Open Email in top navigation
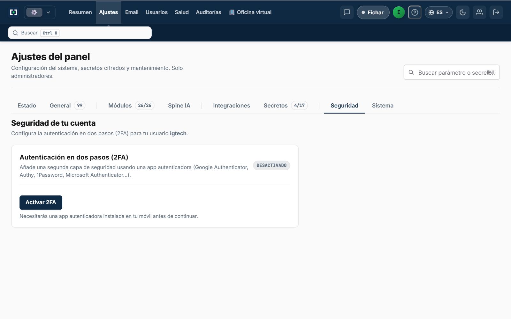This screenshot has height=319, width=511. click(x=132, y=12)
